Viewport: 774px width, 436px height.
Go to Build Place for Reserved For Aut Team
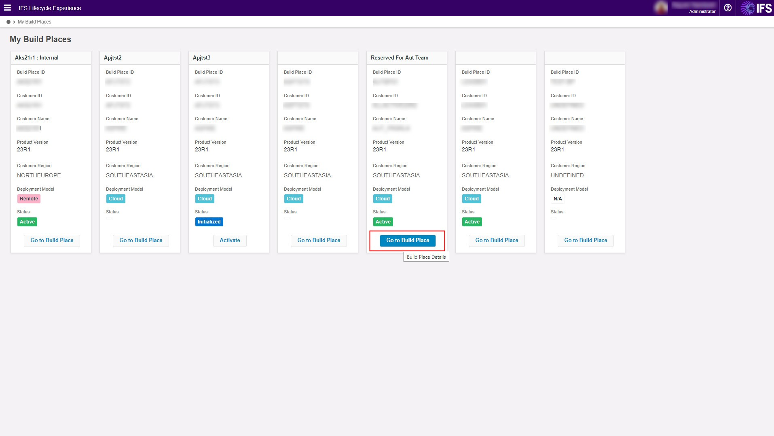[x=408, y=240]
